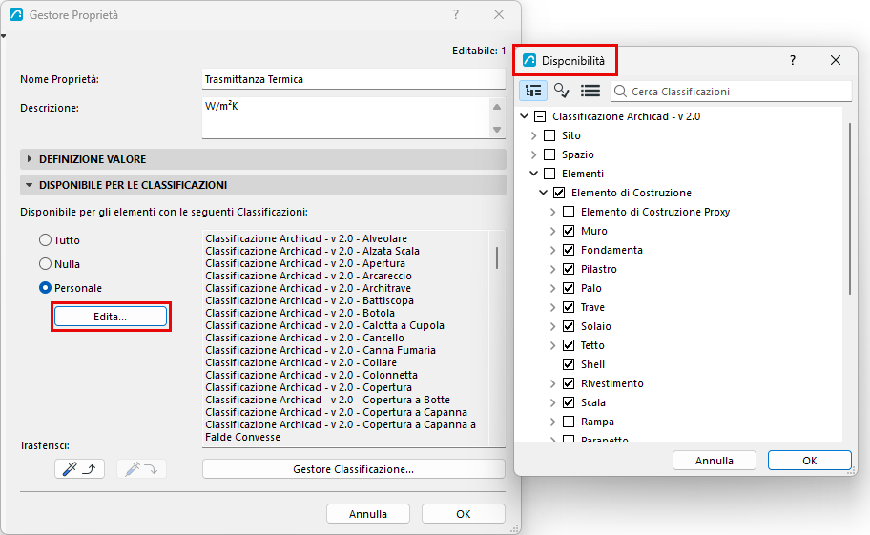The width and height of the screenshot is (870, 535).
Task: Toggle the Elementi checkbox
Action: (549, 174)
